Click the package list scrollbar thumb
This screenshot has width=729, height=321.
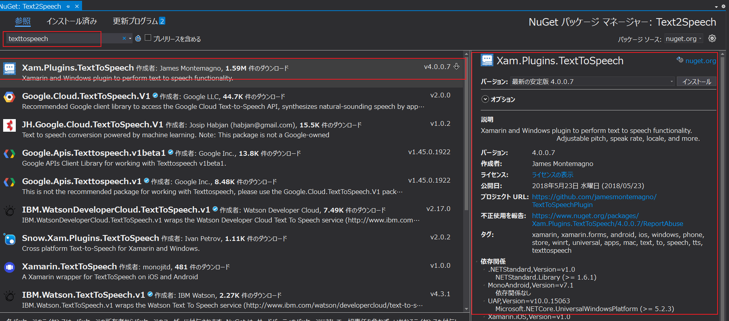click(x=466, y=134)
